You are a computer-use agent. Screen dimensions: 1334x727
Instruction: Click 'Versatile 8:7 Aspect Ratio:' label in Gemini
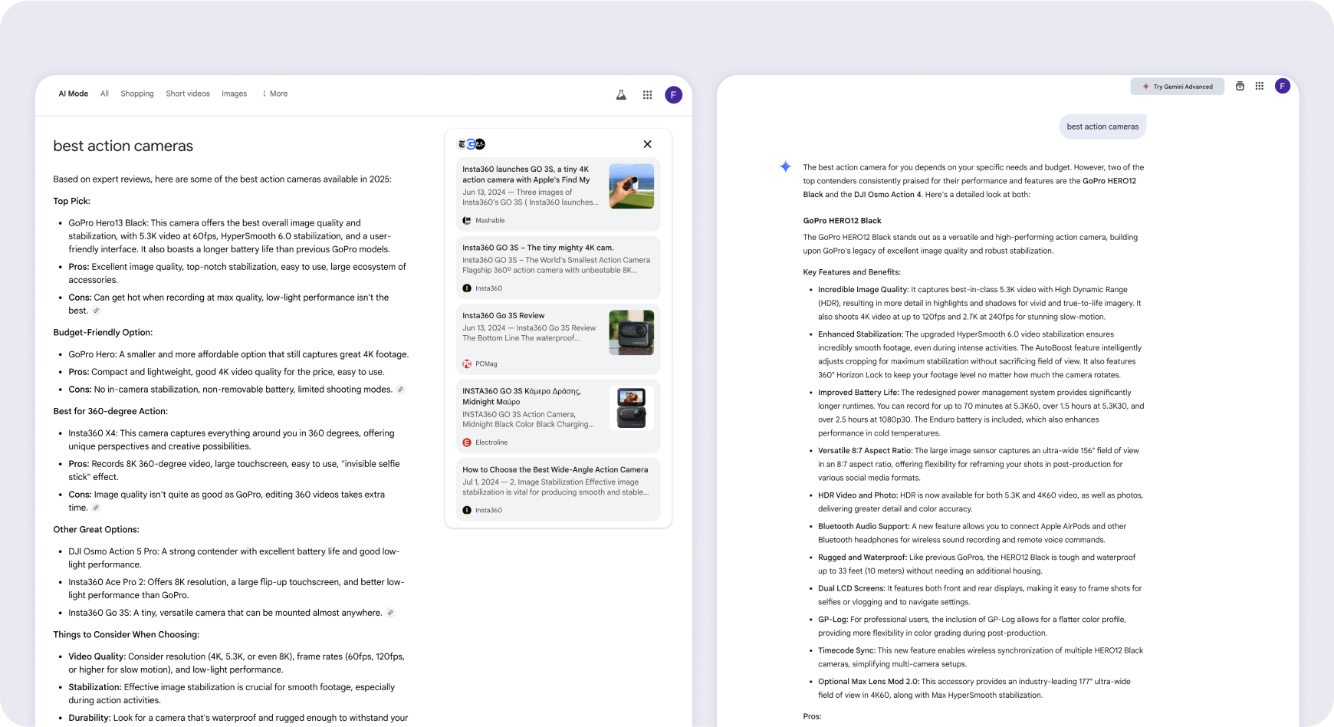(865, 451)
